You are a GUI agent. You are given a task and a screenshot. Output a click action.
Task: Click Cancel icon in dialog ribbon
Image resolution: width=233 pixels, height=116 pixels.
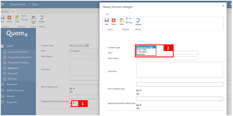[x=114, y=20]
